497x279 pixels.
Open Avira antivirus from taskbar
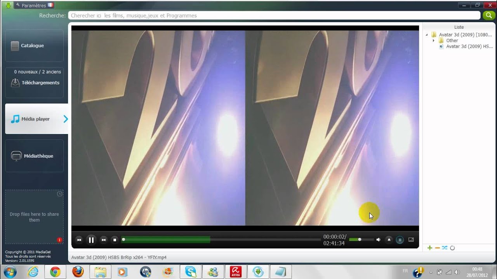[236, 272]
